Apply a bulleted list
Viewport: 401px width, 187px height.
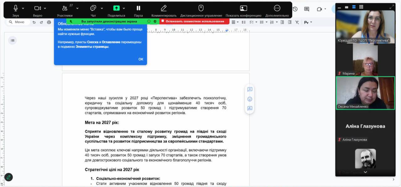tap(262, 22)
